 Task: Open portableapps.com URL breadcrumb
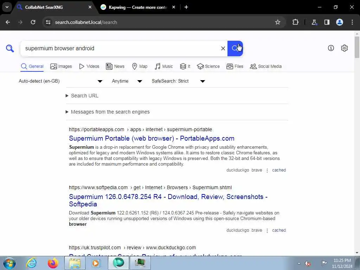[x=140, y=129]
